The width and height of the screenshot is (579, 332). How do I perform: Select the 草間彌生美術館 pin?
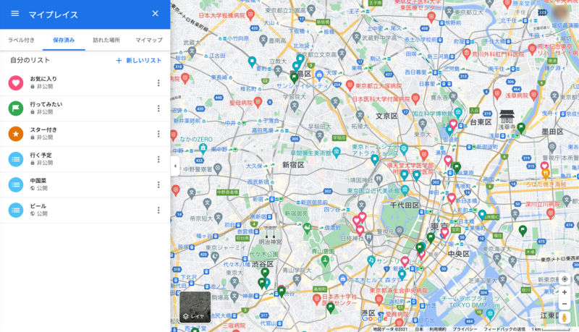tap(336, 152)
